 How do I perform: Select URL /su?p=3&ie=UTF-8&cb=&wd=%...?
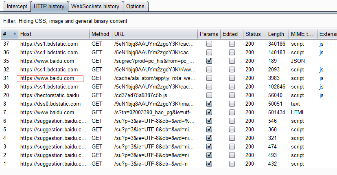[154, 121]
